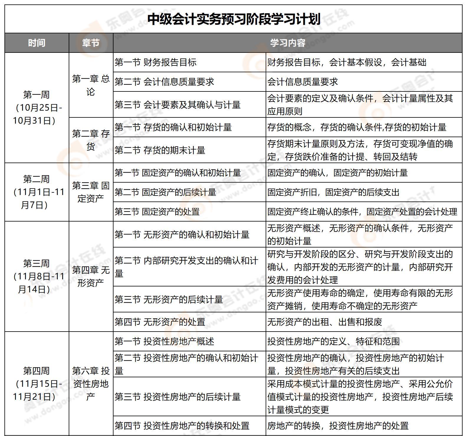467x436 pixels.
Task: Click the 第二章 存货 chapter cell
Action: point(91,140)
